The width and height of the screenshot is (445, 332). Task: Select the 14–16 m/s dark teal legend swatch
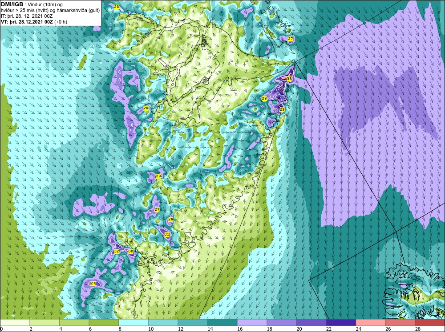[x=222, y=322]
